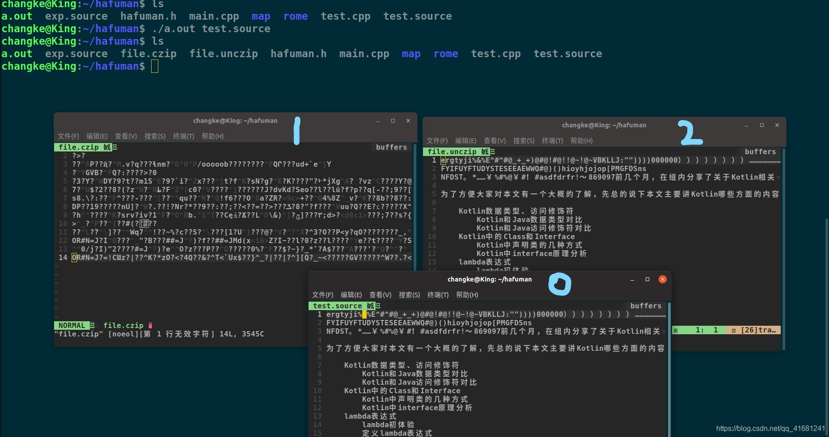The height and width of the screenshot is (437, 829).
Task: Click file.czip in the second ls listing
Action: tap(148, 54)
